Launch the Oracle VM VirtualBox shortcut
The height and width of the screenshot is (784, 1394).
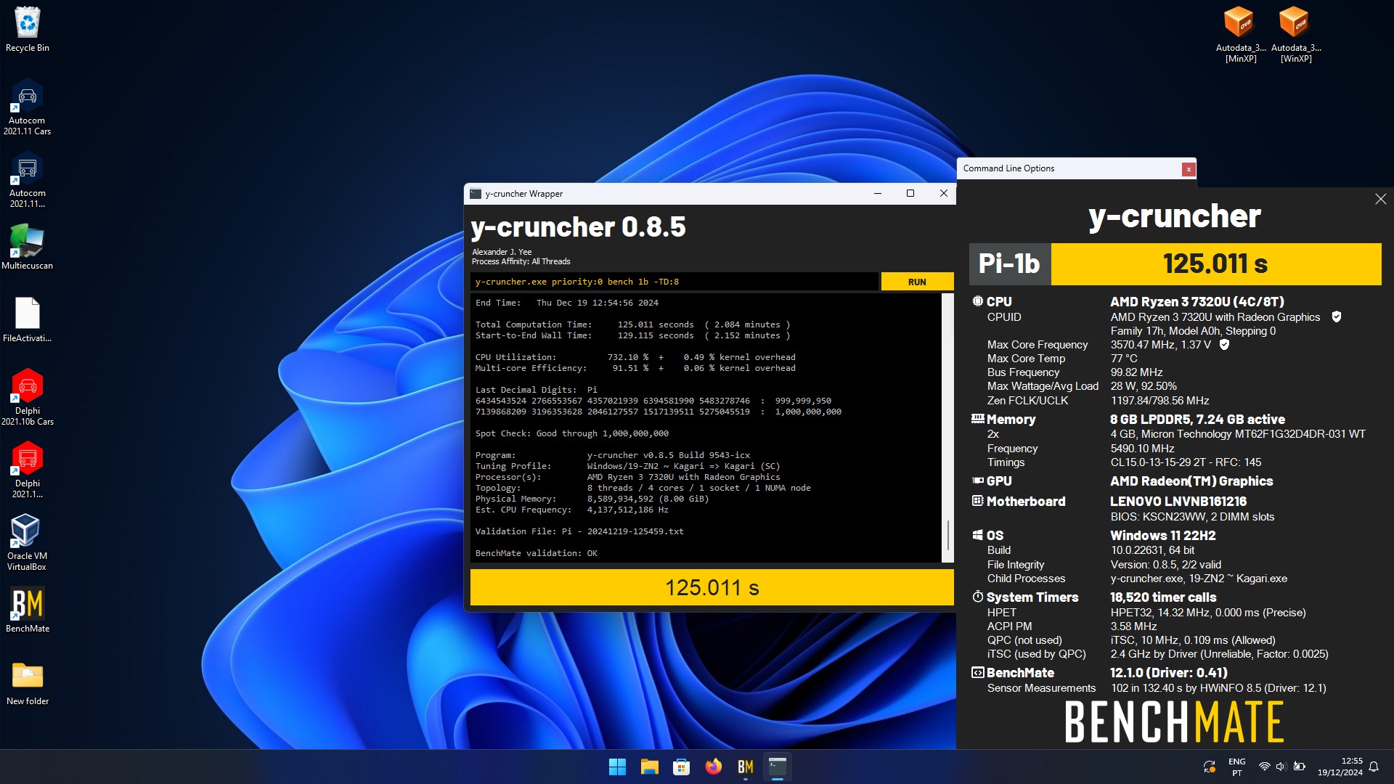[28, 542]
